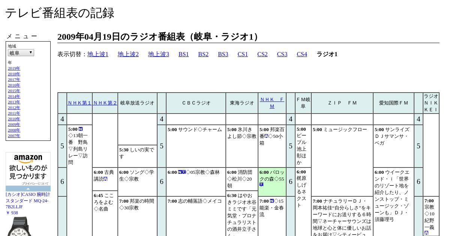Open the 2010年 year link
Screen dimensions: 450x236
coord(14,119)
